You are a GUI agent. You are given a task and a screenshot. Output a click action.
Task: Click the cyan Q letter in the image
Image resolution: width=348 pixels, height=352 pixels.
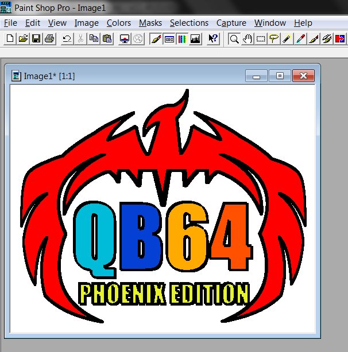94,239
